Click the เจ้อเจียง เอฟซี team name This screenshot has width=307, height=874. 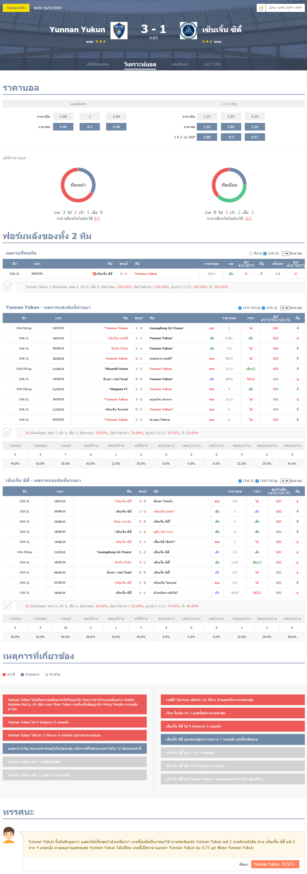tap(118, 338)
